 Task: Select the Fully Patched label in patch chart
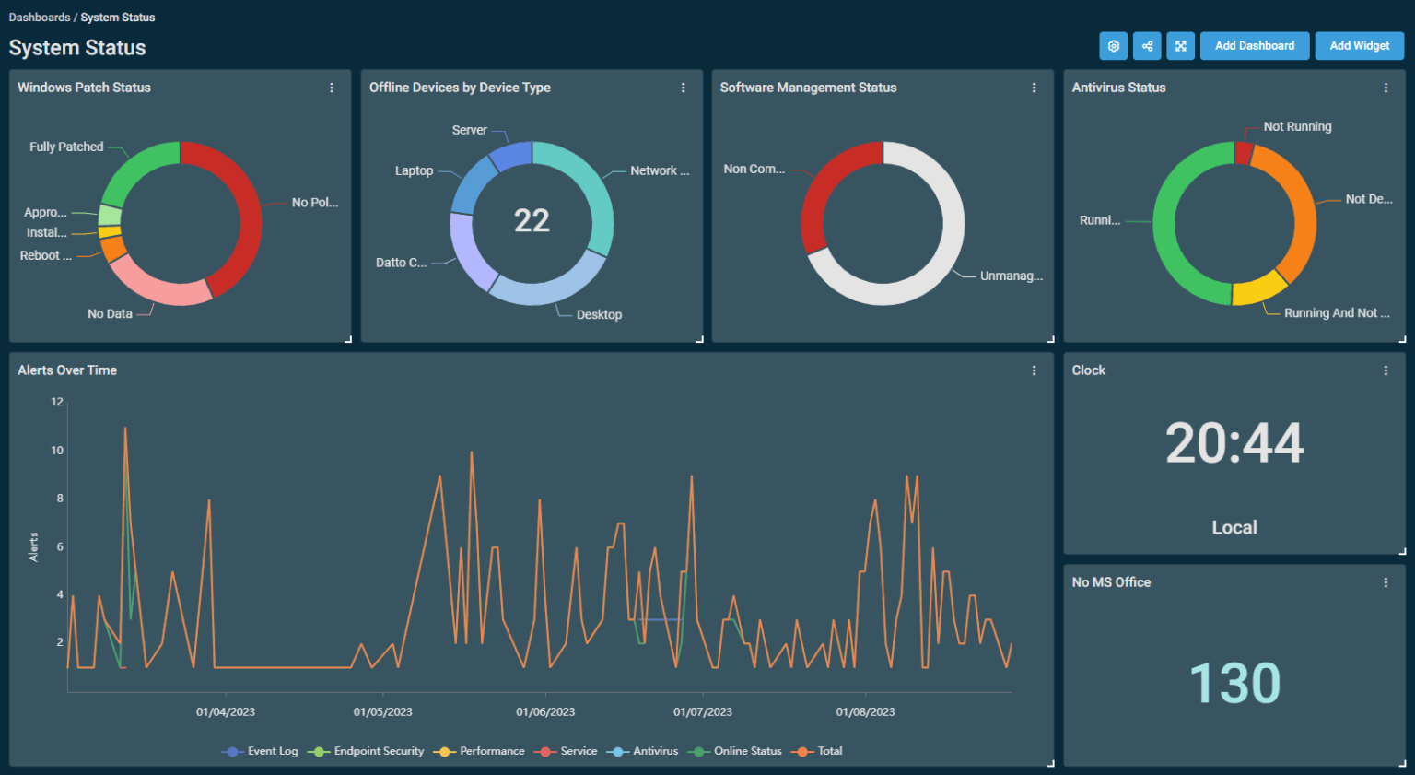pos(66,147)
